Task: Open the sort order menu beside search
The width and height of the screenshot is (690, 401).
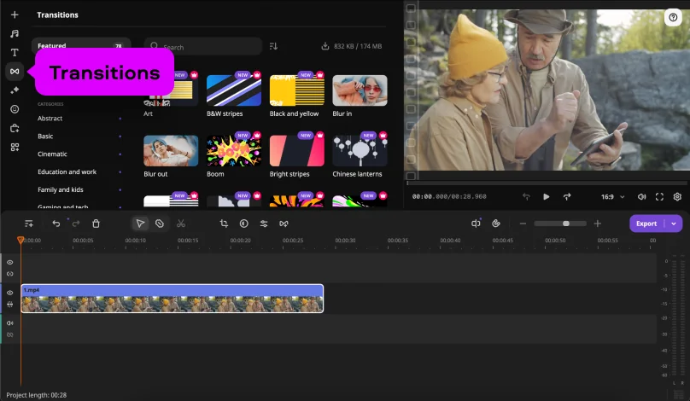Action: point(273,46)
